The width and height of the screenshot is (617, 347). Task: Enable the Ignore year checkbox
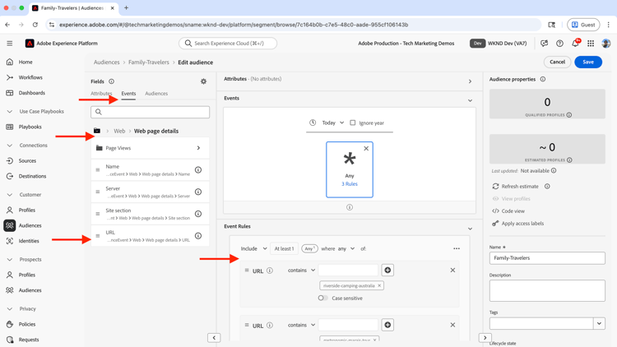coord(353,123)
